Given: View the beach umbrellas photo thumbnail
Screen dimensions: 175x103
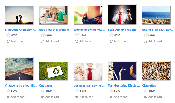Looking at the screenshot, I should (156, 15).
